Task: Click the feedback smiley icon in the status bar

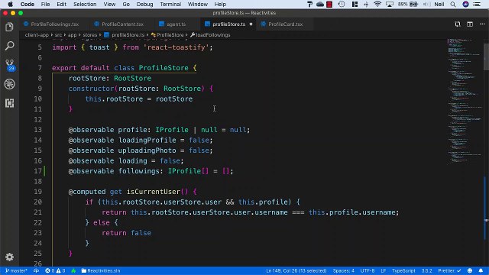Action: (x=470, y=270)
